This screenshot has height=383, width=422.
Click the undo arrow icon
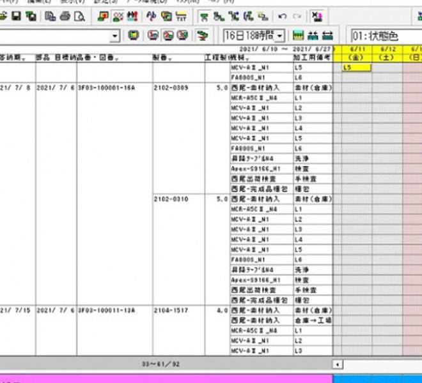coord(283,15)
